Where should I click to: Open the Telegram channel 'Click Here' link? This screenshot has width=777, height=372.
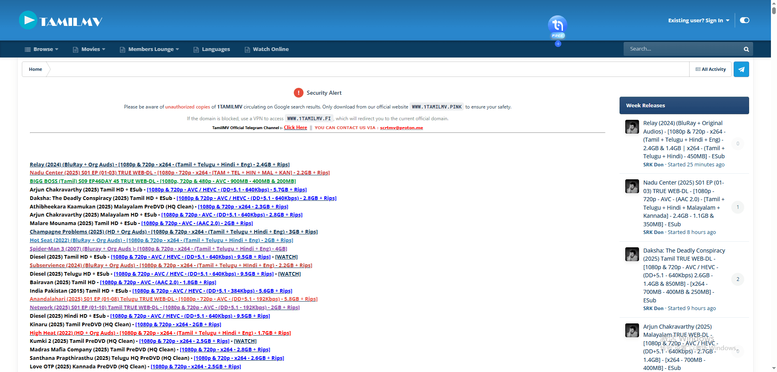point(295,127)
